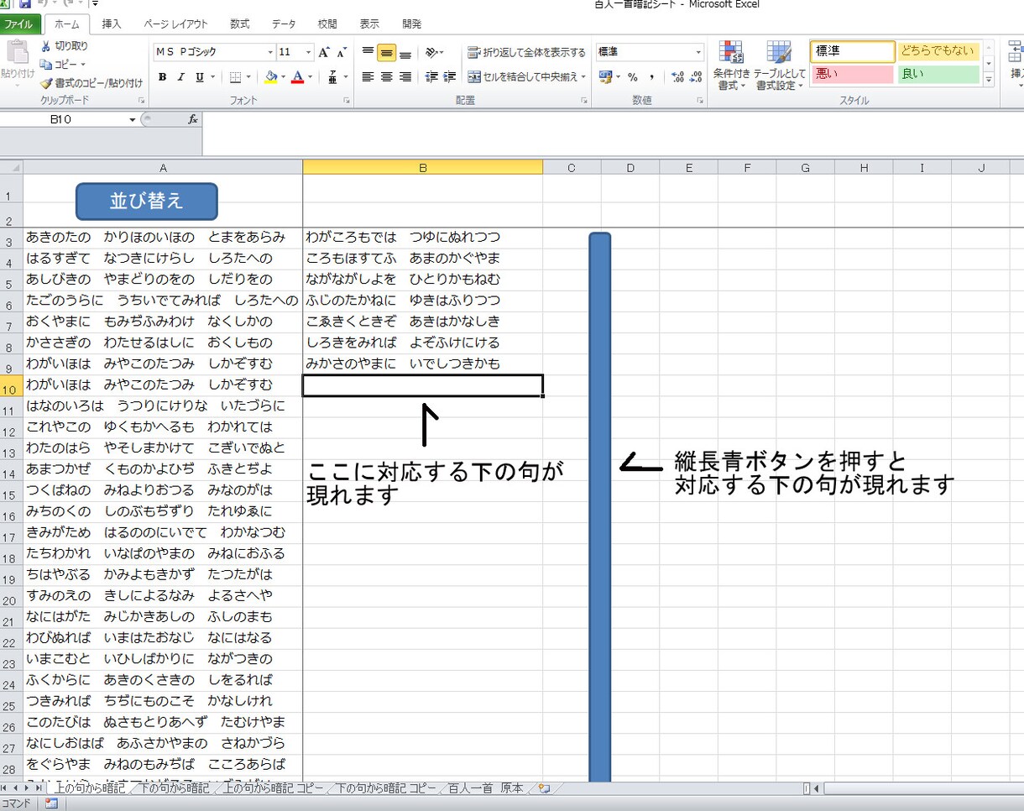Open the font size dropdown showing 11
Viewport: 1024px width, 811px height.
pos(310,52)
